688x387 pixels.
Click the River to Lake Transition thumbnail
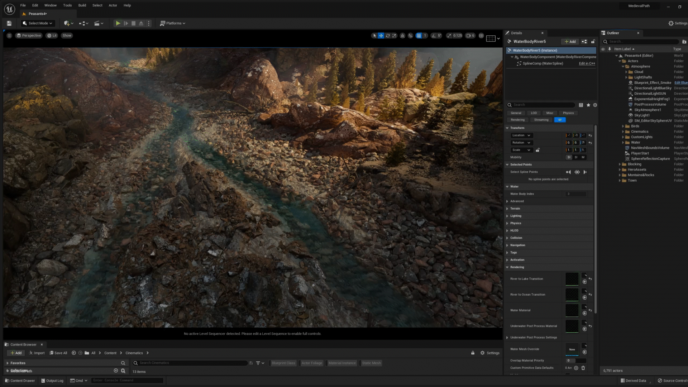(x=572, y=279)
